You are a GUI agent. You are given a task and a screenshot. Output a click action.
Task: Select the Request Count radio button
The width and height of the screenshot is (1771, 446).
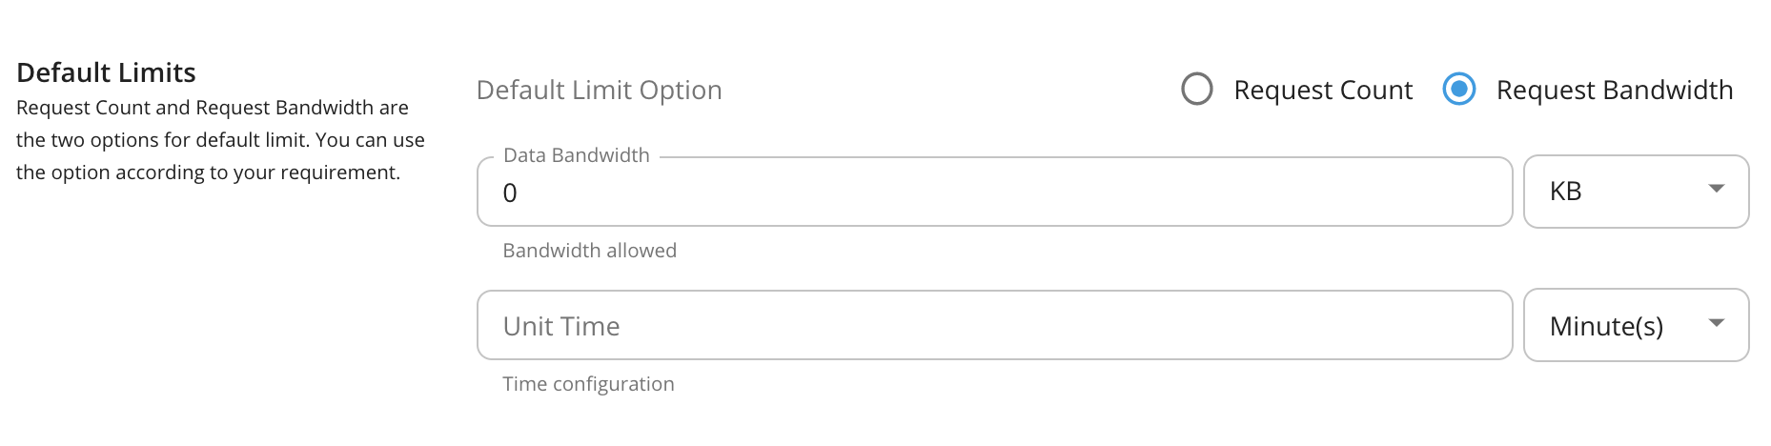pyautogui.click(x=1197, y=90)
